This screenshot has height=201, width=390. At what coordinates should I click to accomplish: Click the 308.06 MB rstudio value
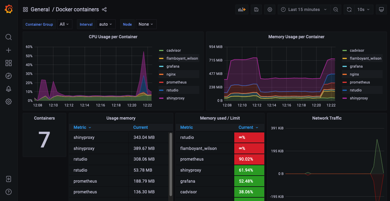144,159
